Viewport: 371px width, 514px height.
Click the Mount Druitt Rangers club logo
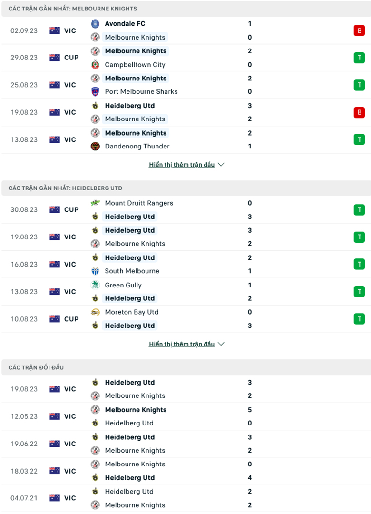pos(95,203)
